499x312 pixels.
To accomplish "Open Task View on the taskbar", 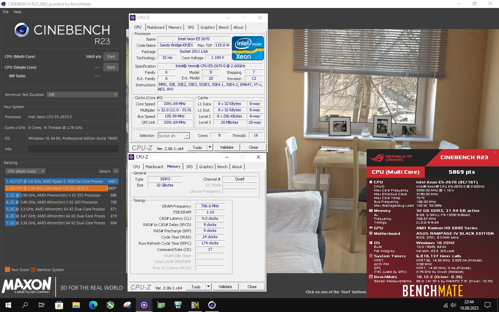I will click(42, 305).
